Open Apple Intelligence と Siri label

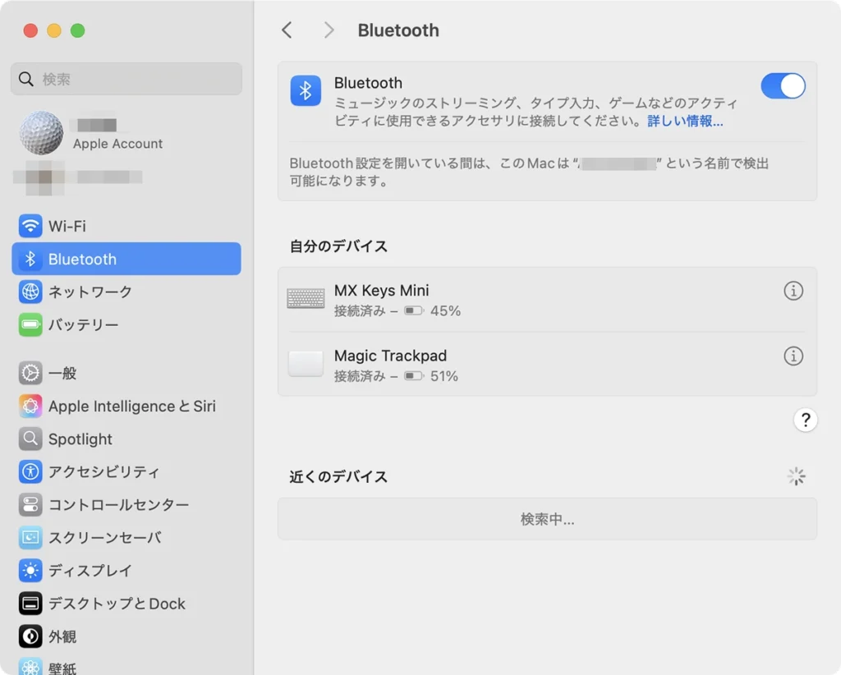132,406
